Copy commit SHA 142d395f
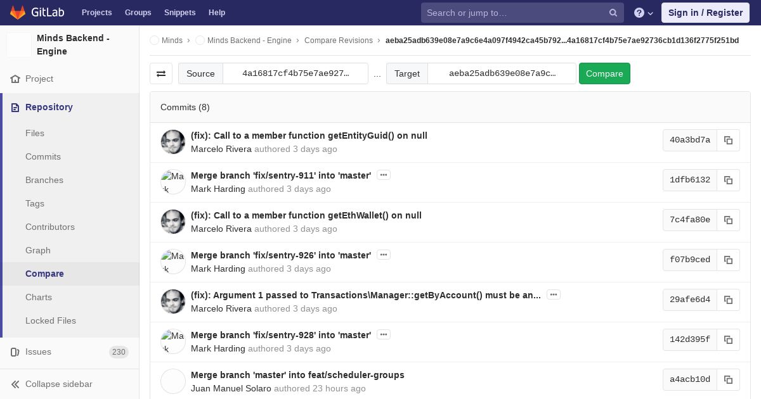Viewport: 761px width, 399px height. click(x=728, y=339)
